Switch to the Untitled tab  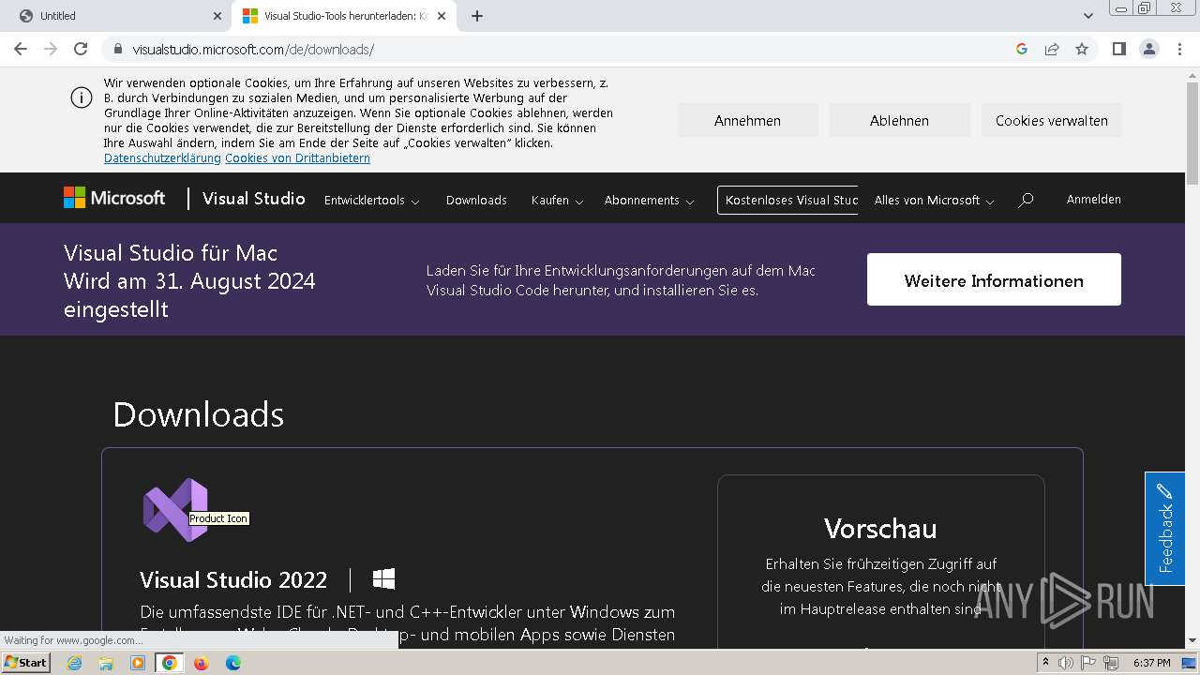pyautogui.click(x=116, y=16)
